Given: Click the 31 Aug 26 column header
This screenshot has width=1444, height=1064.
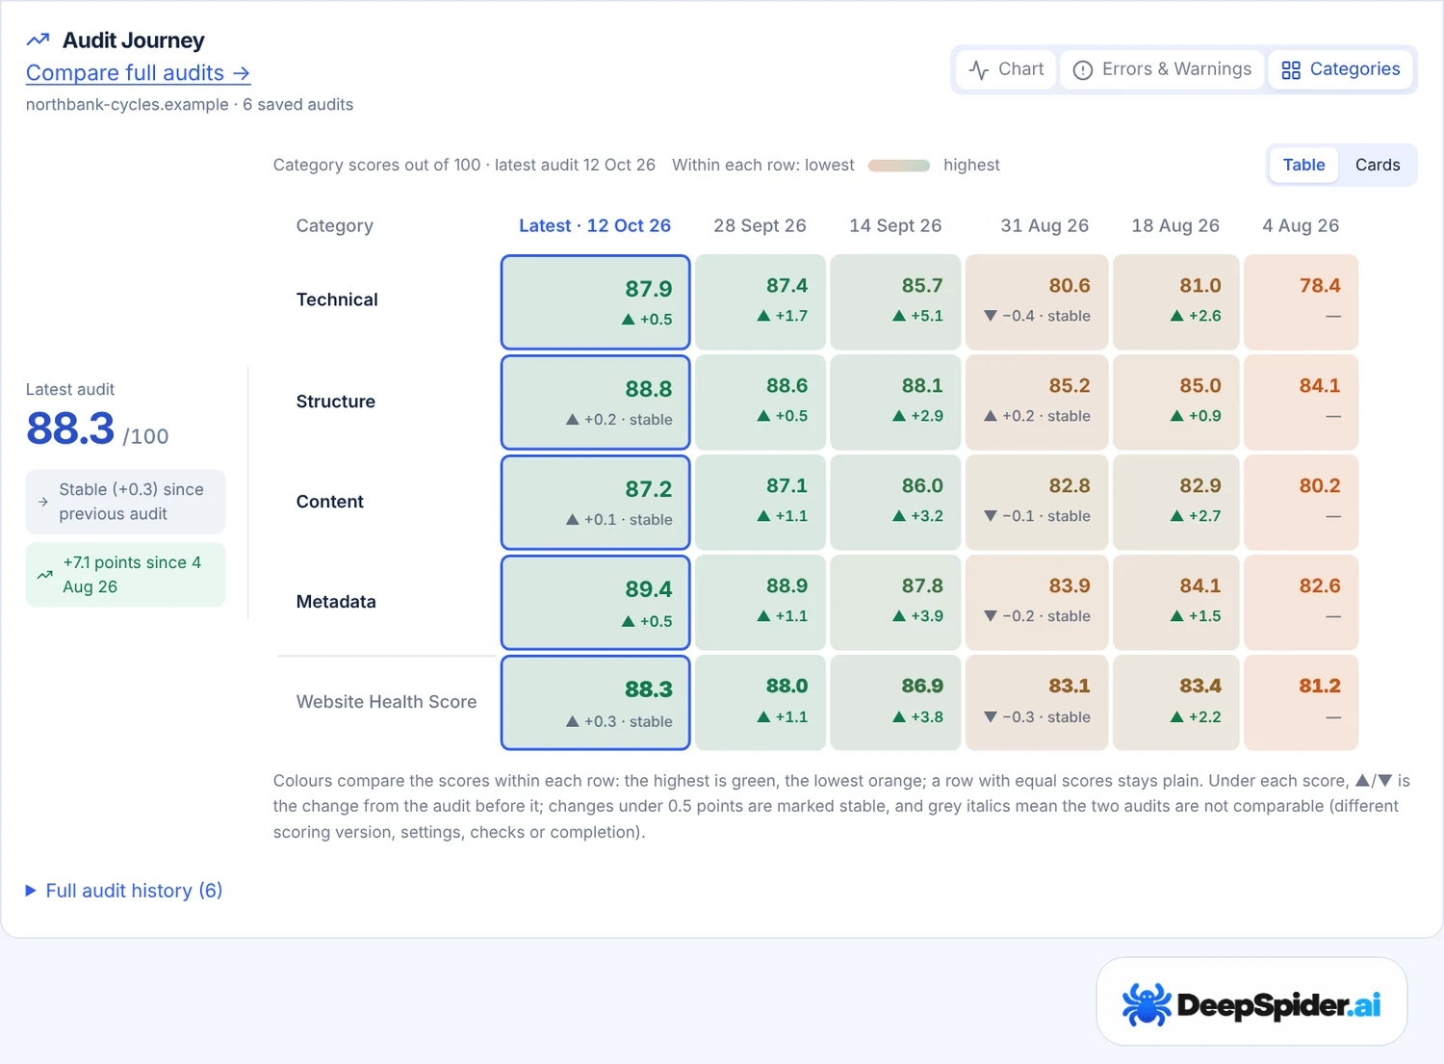Looking at the screenshot, I should coord(1044,225).
